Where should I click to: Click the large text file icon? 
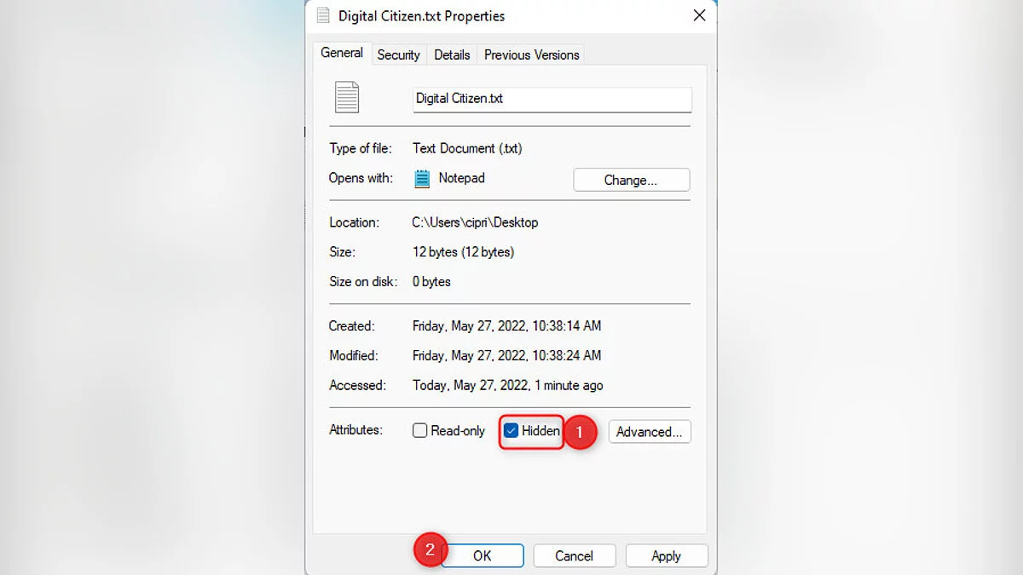(347, 98)
